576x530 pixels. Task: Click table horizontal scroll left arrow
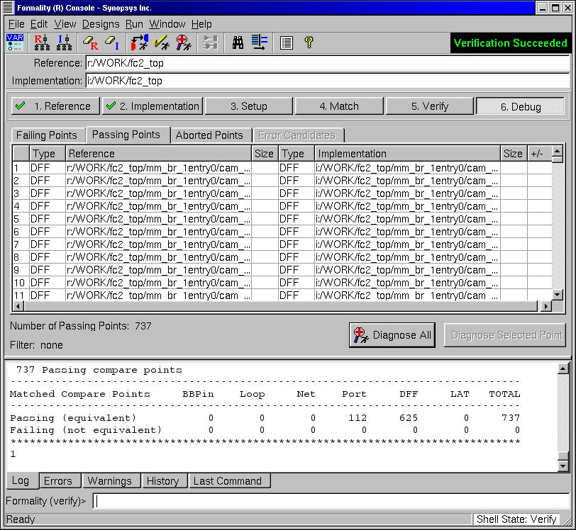(18, 305)
